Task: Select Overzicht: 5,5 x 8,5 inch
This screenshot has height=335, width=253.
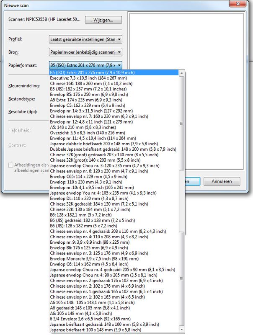Action: point(114,133)
